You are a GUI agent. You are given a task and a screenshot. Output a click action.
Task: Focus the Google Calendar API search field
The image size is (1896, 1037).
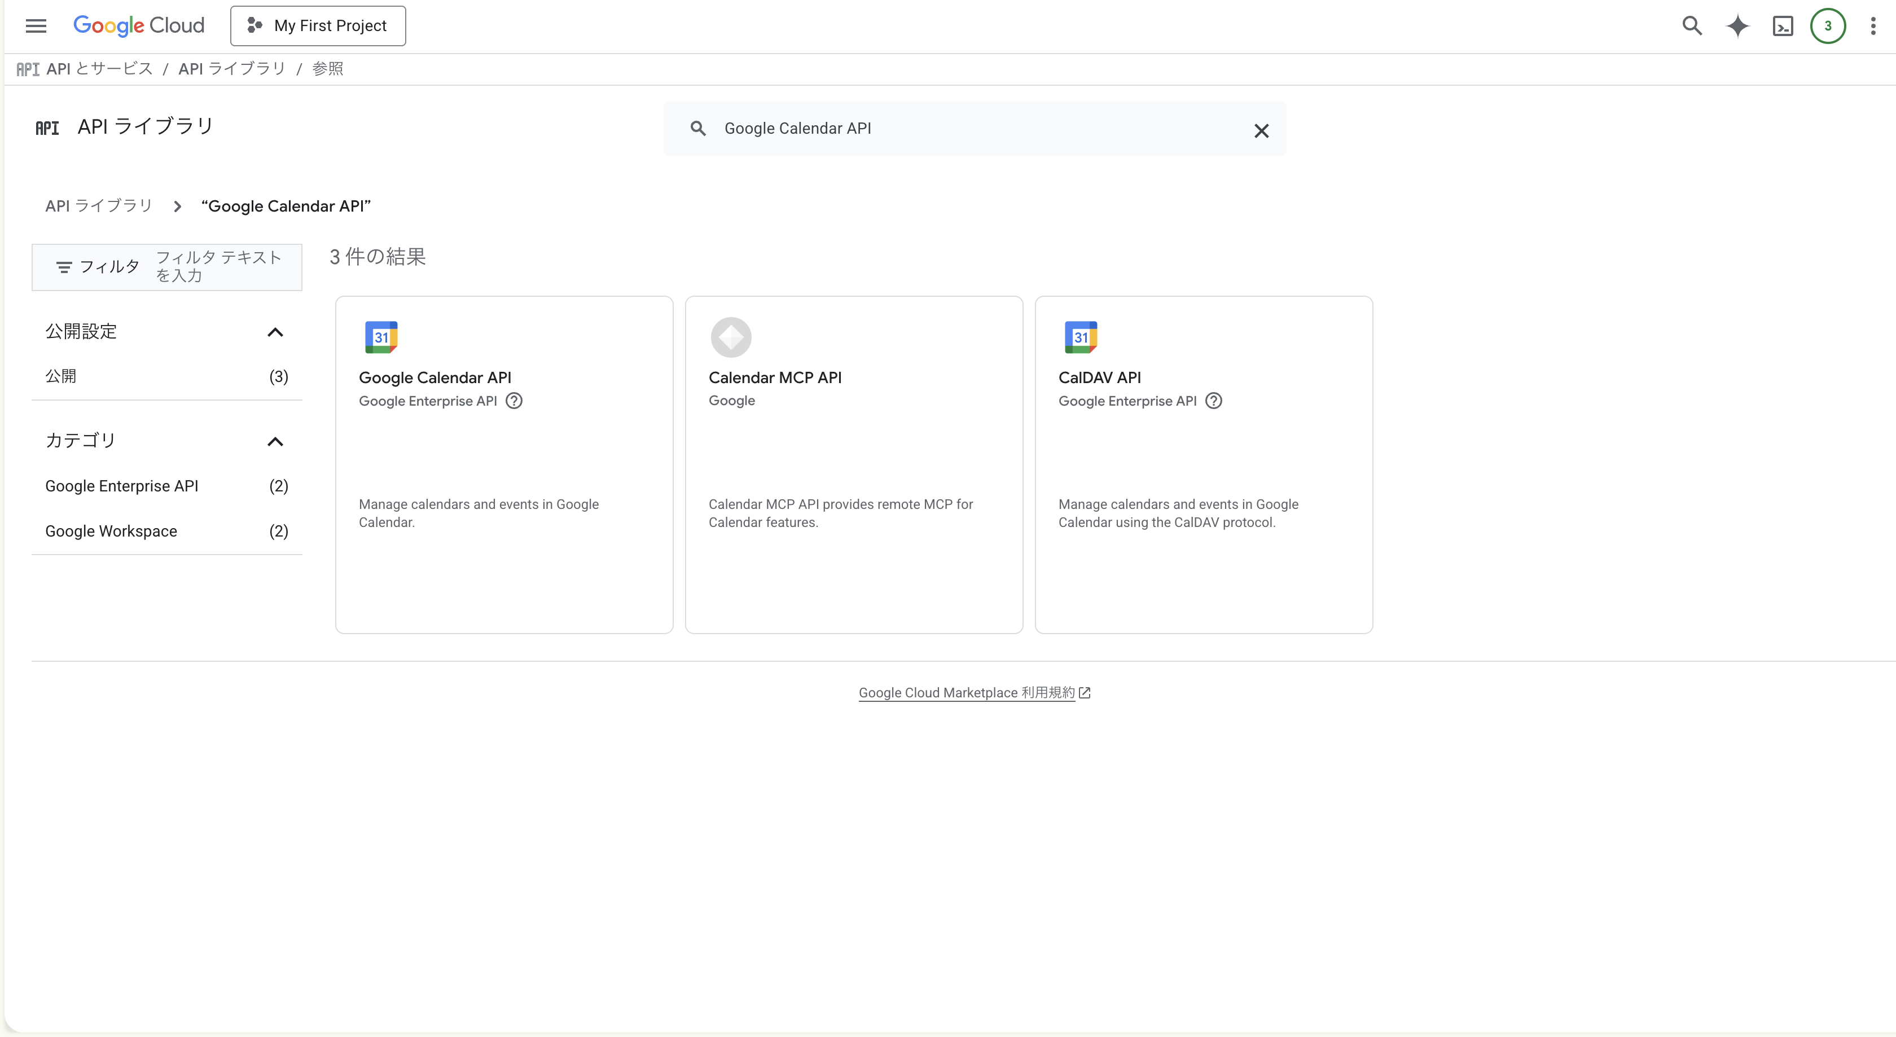coord(975,129)
